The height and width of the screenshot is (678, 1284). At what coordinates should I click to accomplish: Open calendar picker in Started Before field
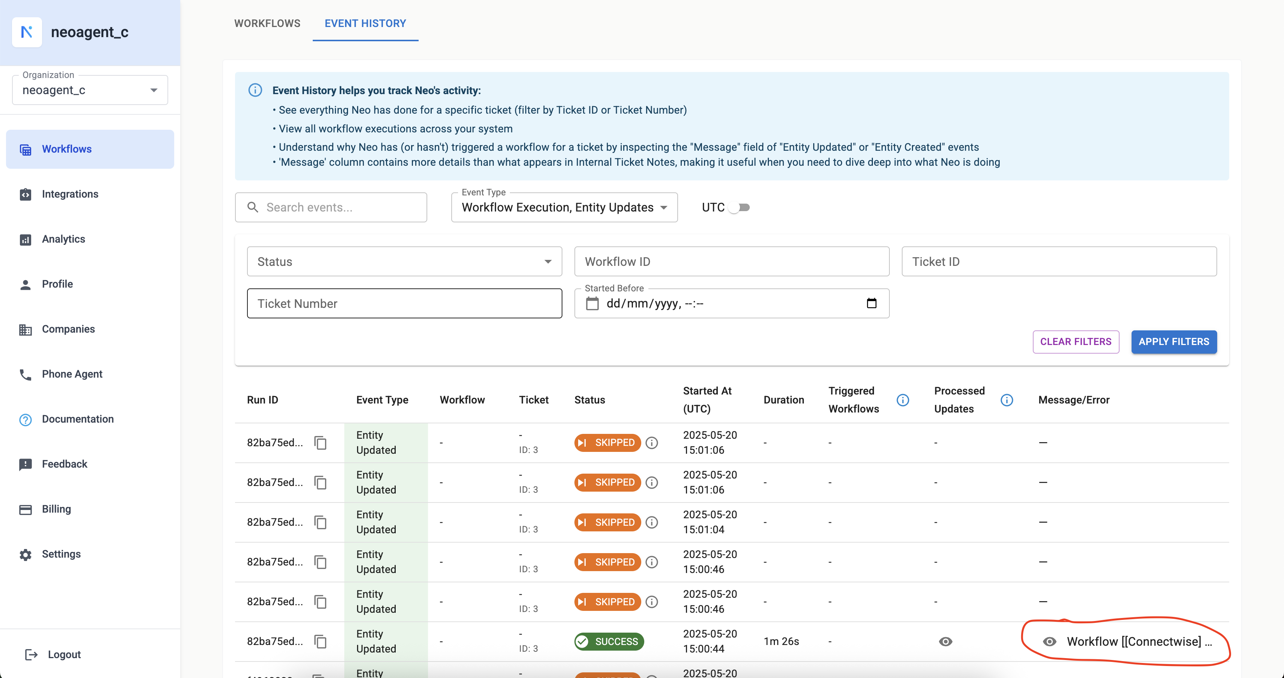point(871,303)
